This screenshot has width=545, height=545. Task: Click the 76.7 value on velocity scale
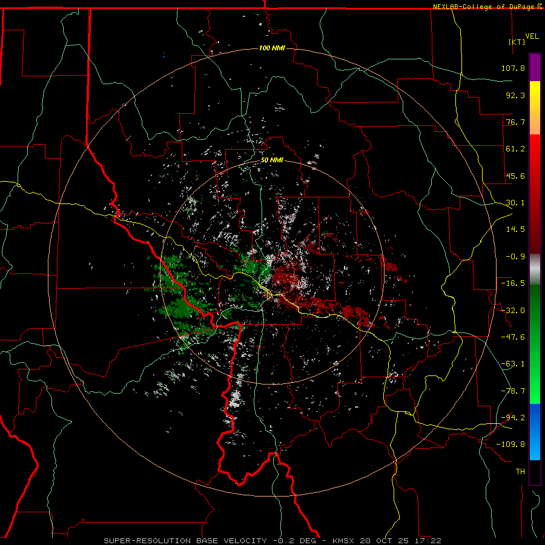pyautogui.click(x=515, y=122)
